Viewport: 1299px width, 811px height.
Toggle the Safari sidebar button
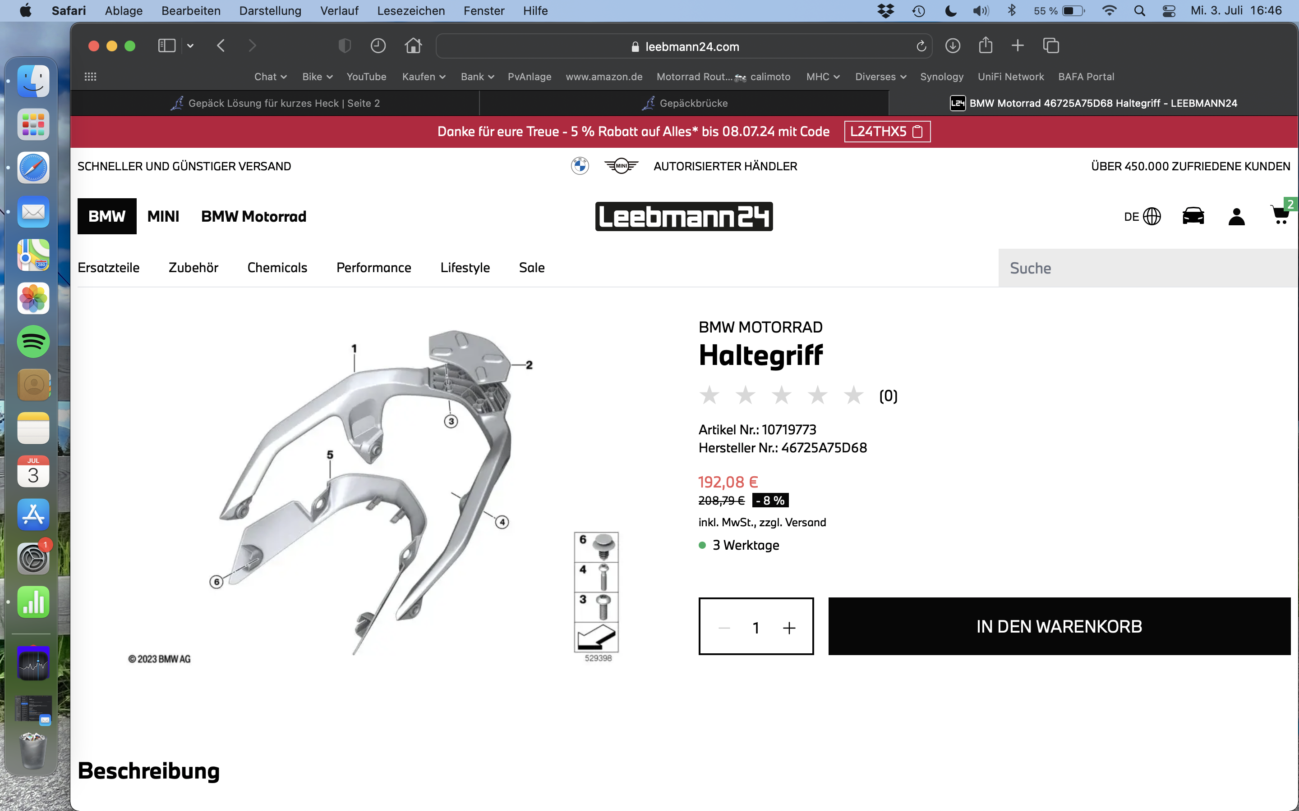[166, 46]
